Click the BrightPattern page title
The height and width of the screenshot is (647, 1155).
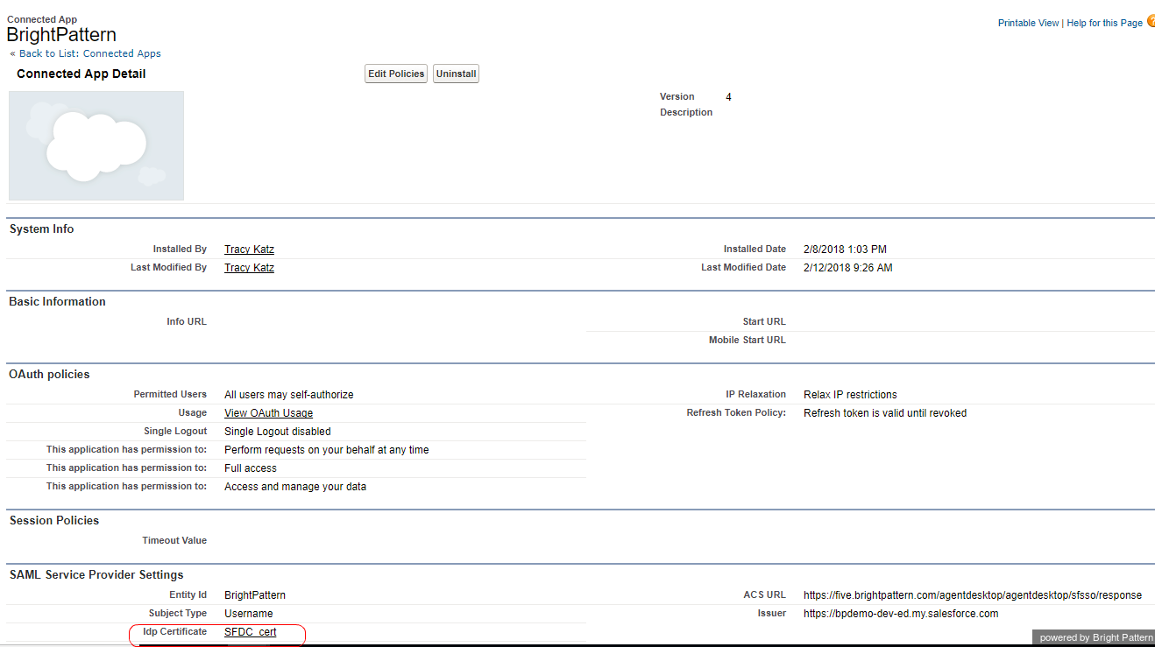coord(61,35)
